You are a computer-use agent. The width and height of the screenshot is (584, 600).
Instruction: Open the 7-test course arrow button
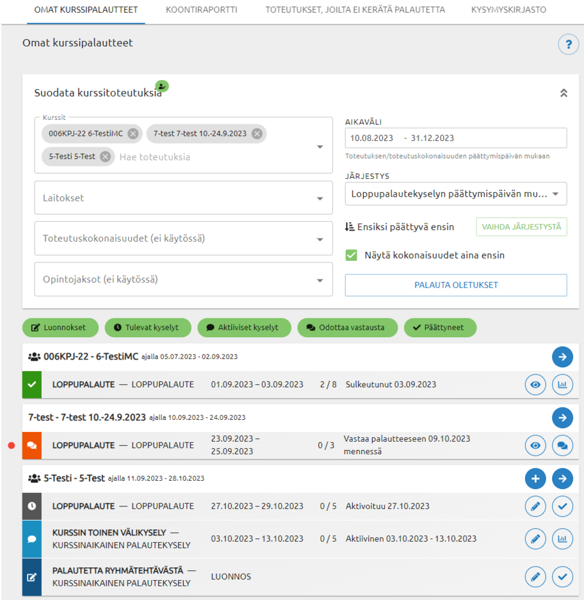[562, 418]
